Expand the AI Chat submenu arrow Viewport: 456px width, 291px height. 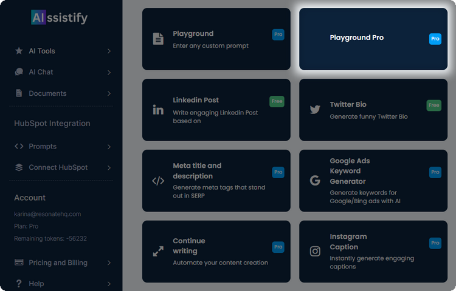click(109, 72)
